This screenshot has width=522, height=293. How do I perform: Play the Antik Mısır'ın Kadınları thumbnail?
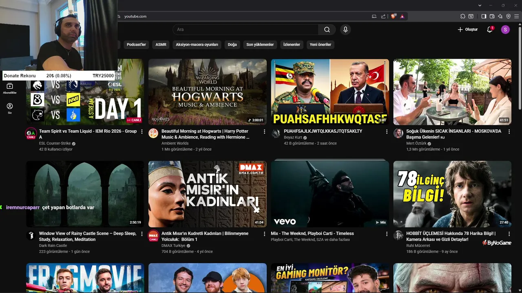click(208, 194)
